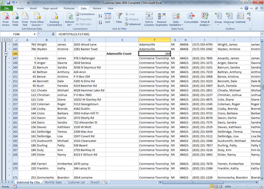
Task: Switch to Page Layout tab
Action: click(50, 8)
